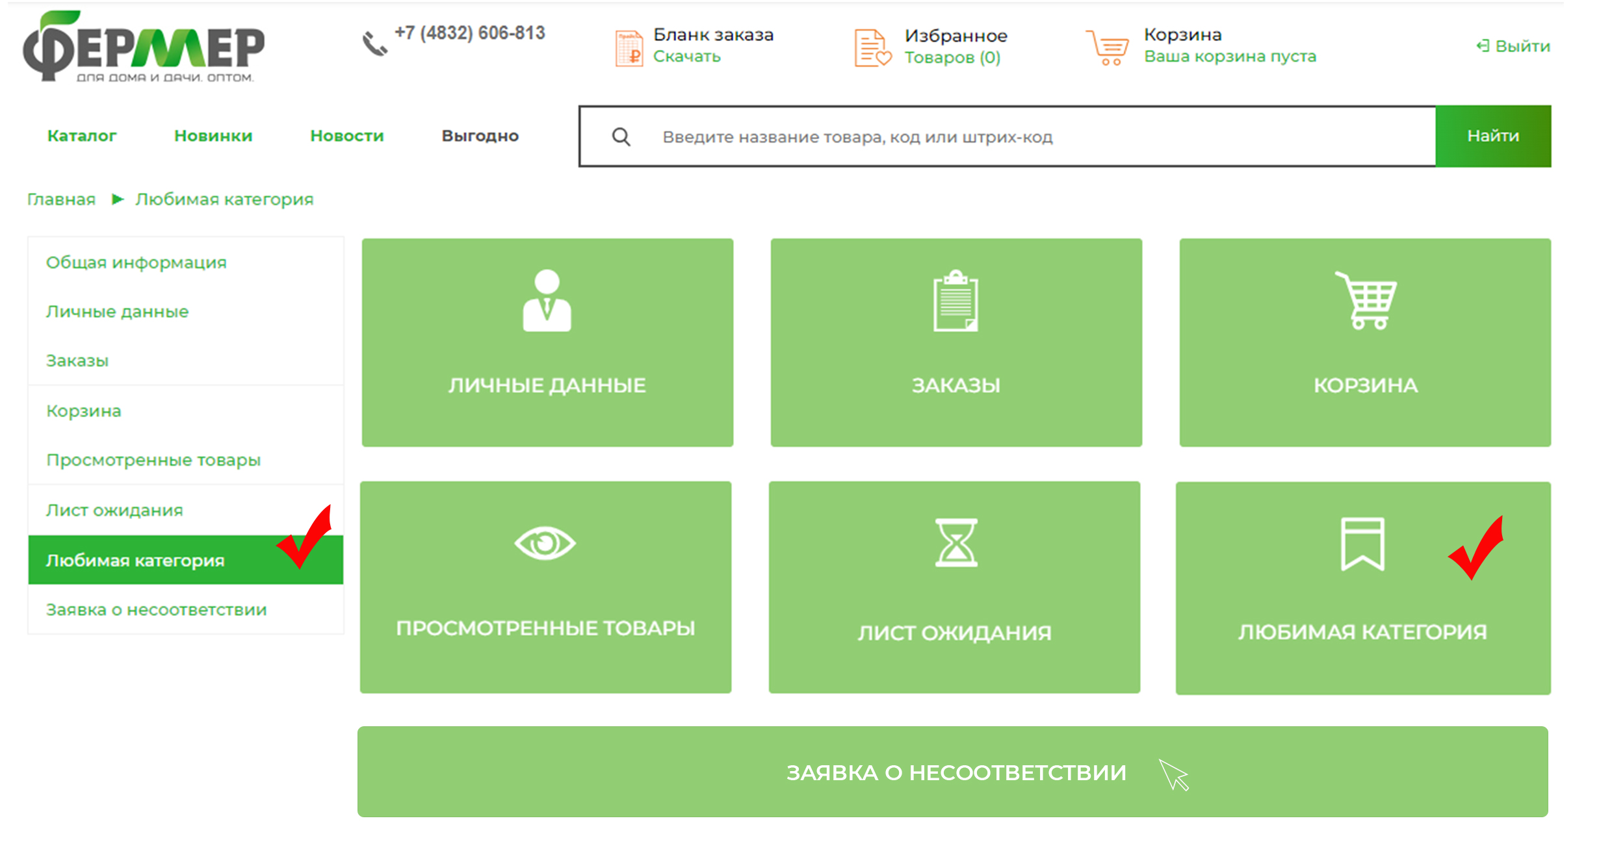Go to Главная breadcrumb

pos(61,199)
